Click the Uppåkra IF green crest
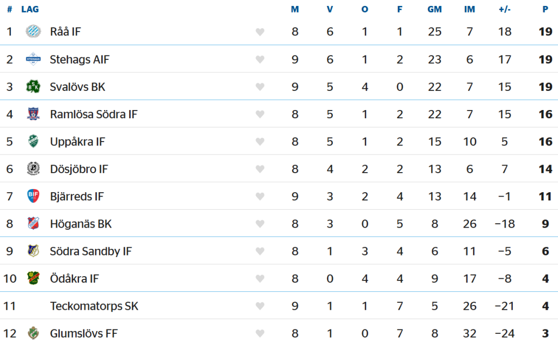This screenshot has height=342, width=558. click(33, 141)
